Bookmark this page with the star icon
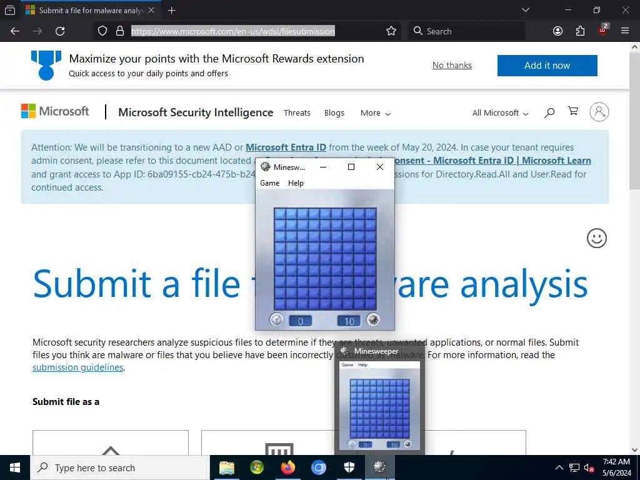 pyautogui.click(x=391, y=31)
